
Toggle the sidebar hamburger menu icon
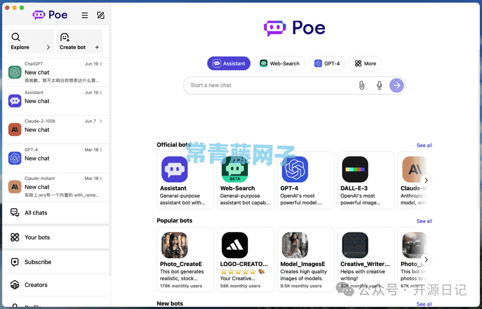click(85, 15)
